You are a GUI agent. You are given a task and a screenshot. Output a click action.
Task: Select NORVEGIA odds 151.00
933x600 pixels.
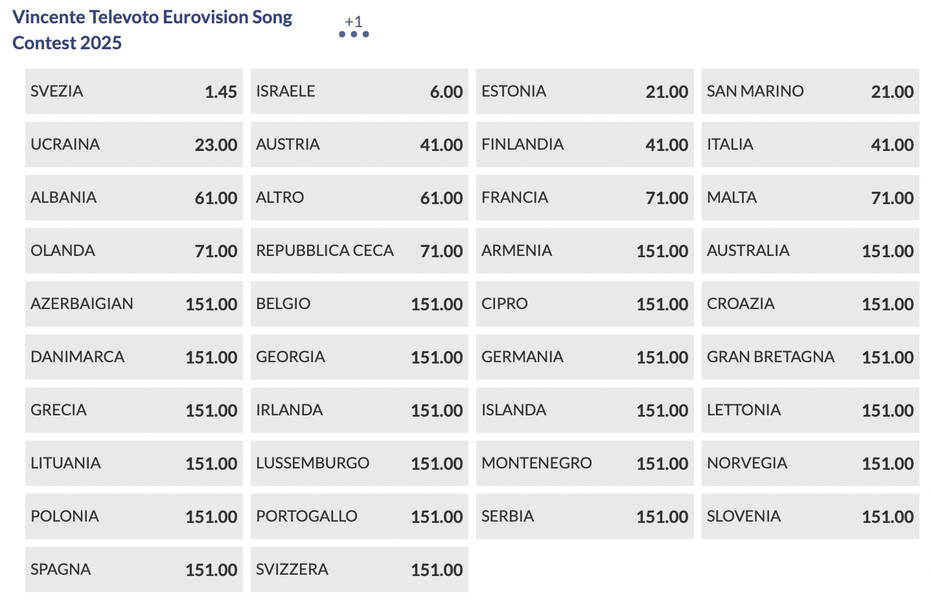click(811, 463)
